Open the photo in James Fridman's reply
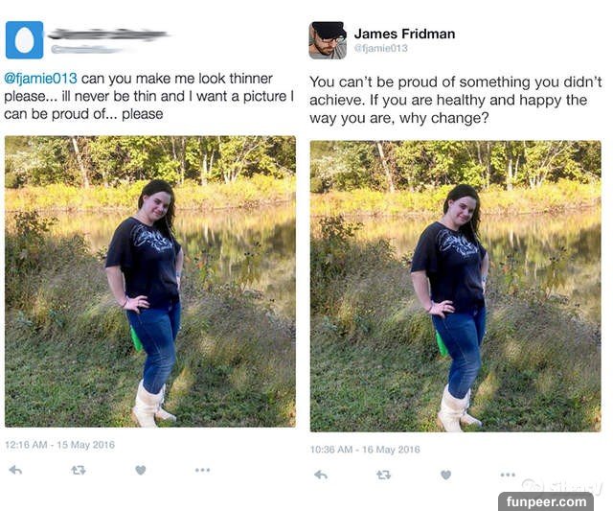Image resolution: width=613 pixels, height=511 pixels. click(x=456, y=286)
